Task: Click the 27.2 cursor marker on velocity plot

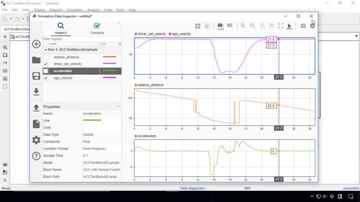Action: point(279,77)
